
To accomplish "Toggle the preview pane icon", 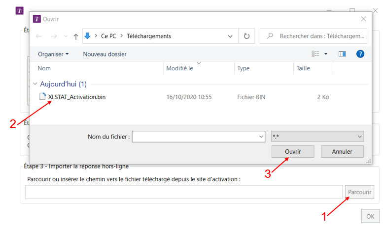I will [x=342, y=54].
